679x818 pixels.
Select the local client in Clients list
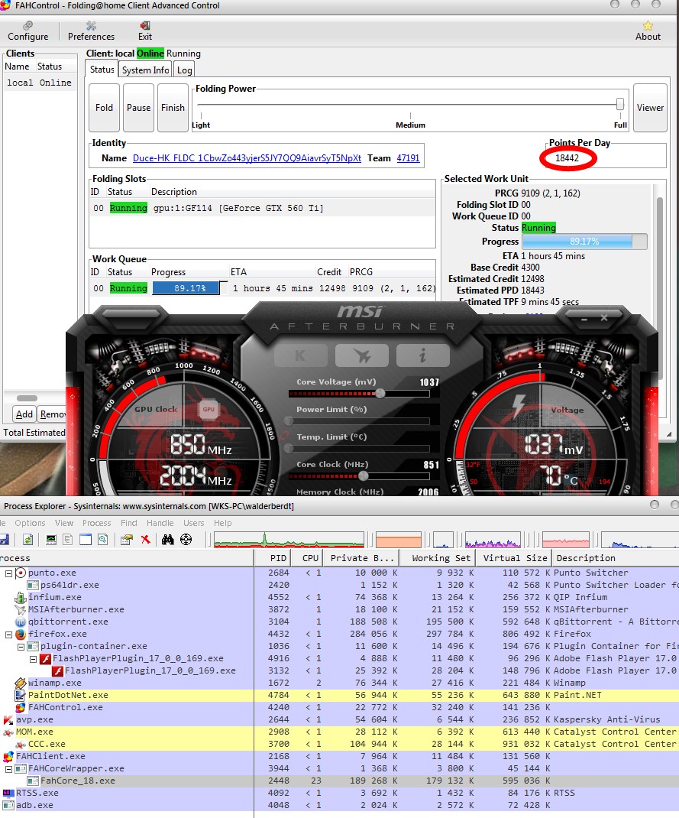40,83
